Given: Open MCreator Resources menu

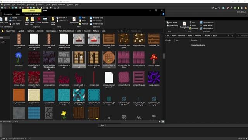Looking at the screenshot, I should coord(30,5).
